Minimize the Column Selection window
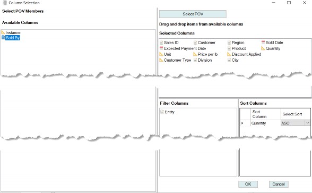Image resolution: width=312 pixels, height=193 pixels. pos(274,3)
